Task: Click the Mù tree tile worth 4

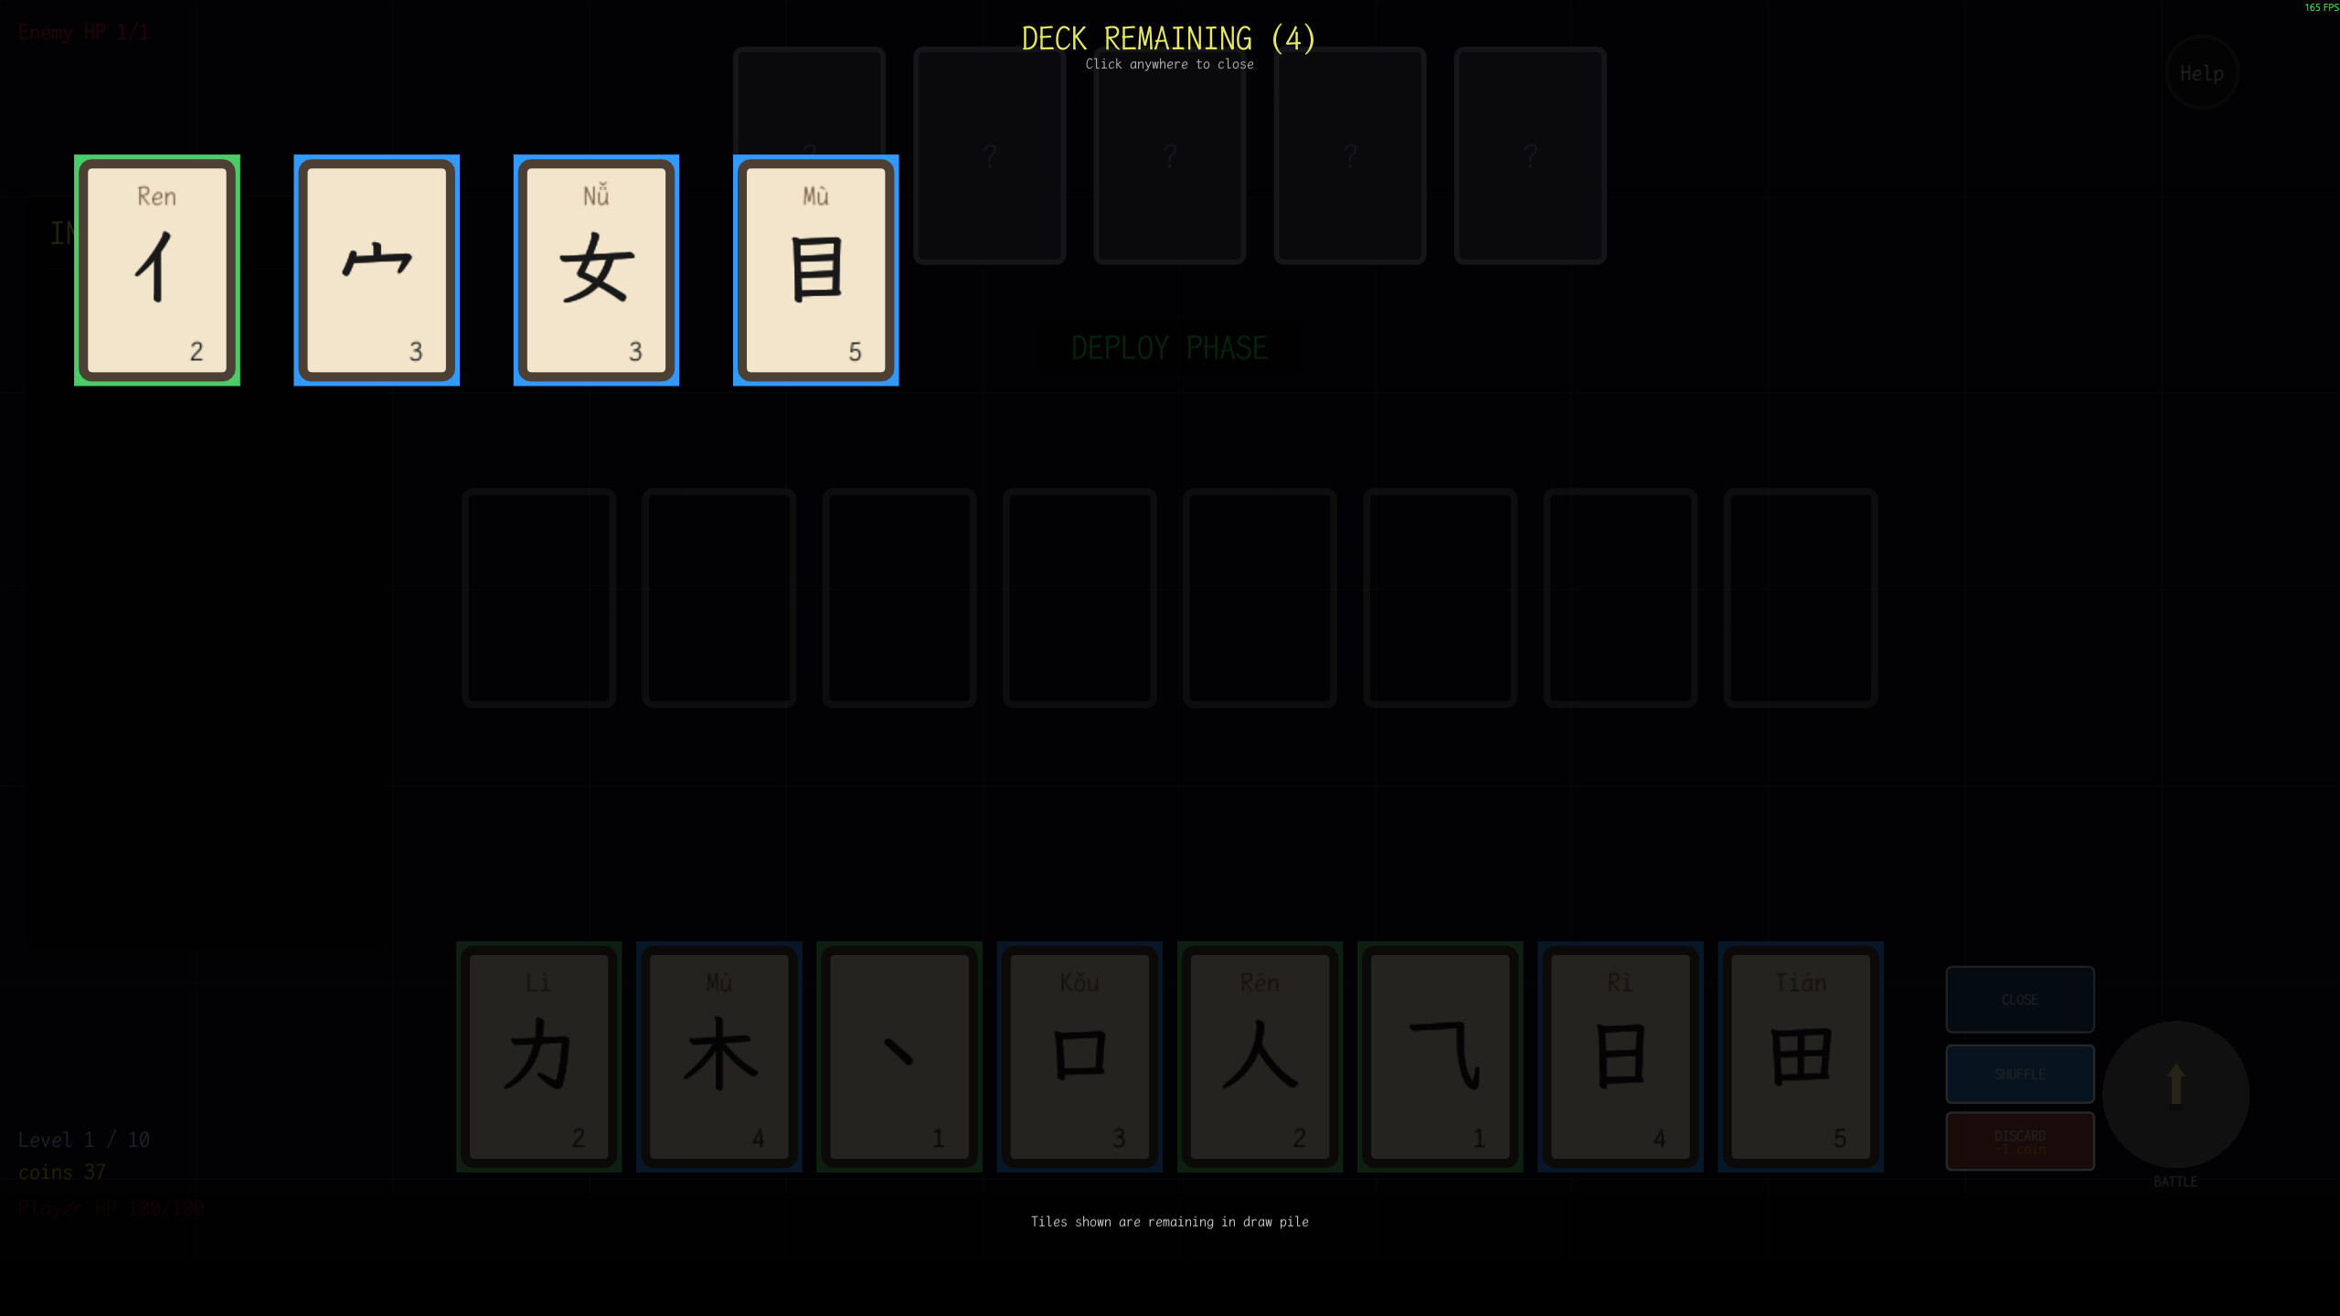Action: click(x=719, y=1060)
